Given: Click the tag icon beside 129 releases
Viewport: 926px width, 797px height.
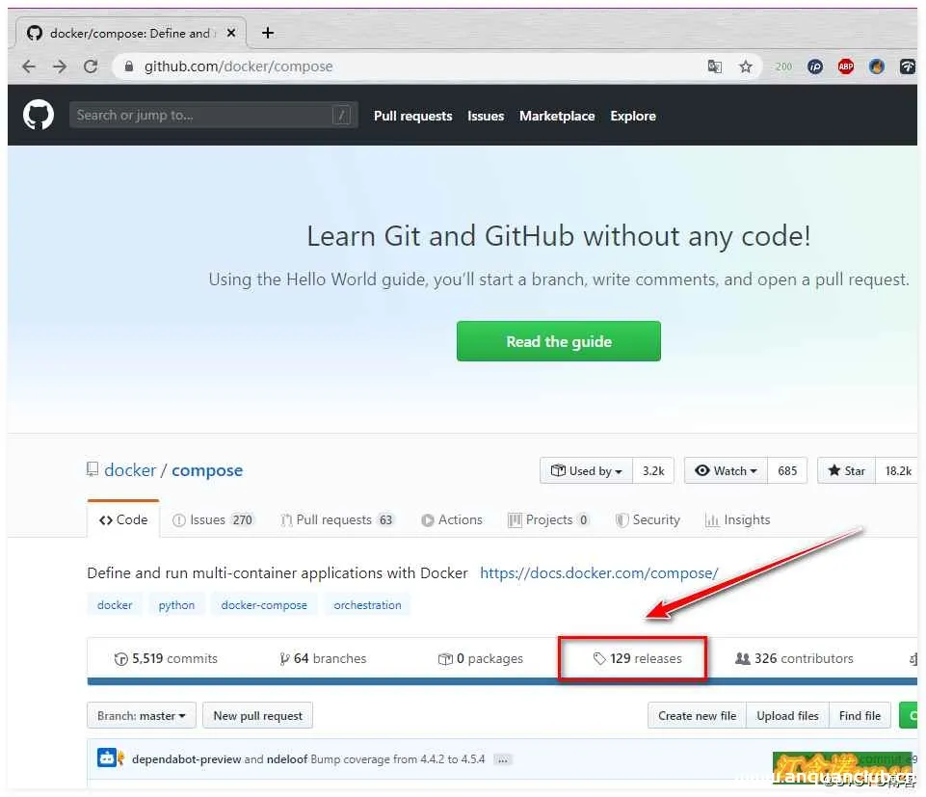Looking at the screenshot, I should [x=599, y=658].
